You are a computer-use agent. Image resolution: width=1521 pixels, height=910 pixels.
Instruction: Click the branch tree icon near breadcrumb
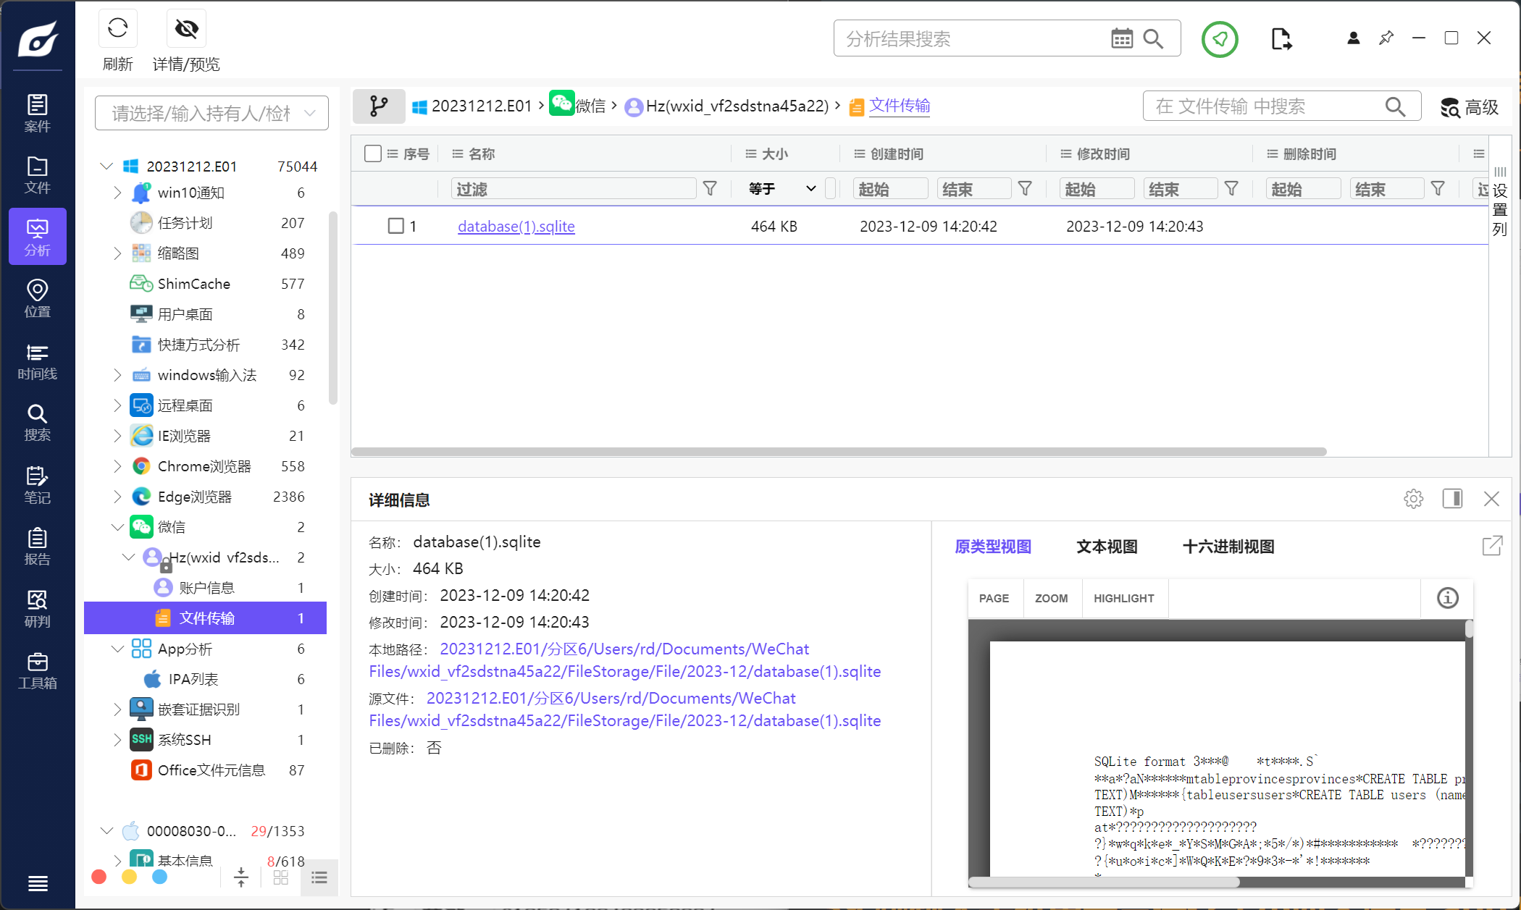[x=378, y=106]
